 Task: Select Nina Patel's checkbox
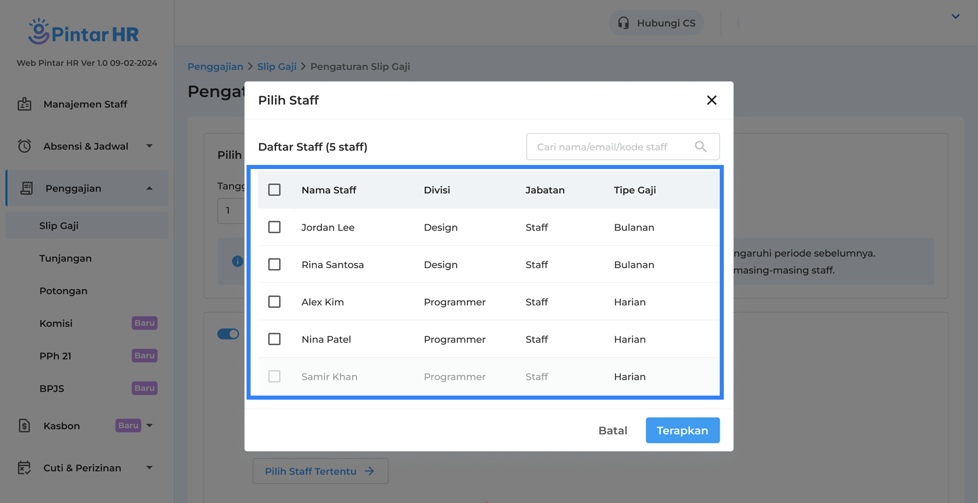(275, 339)
